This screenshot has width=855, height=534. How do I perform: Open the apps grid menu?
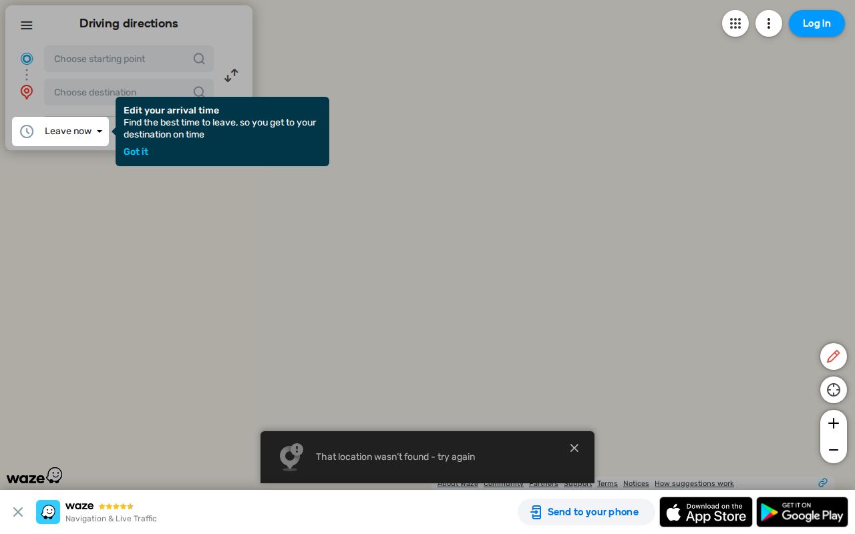click(x=735, y=23)
